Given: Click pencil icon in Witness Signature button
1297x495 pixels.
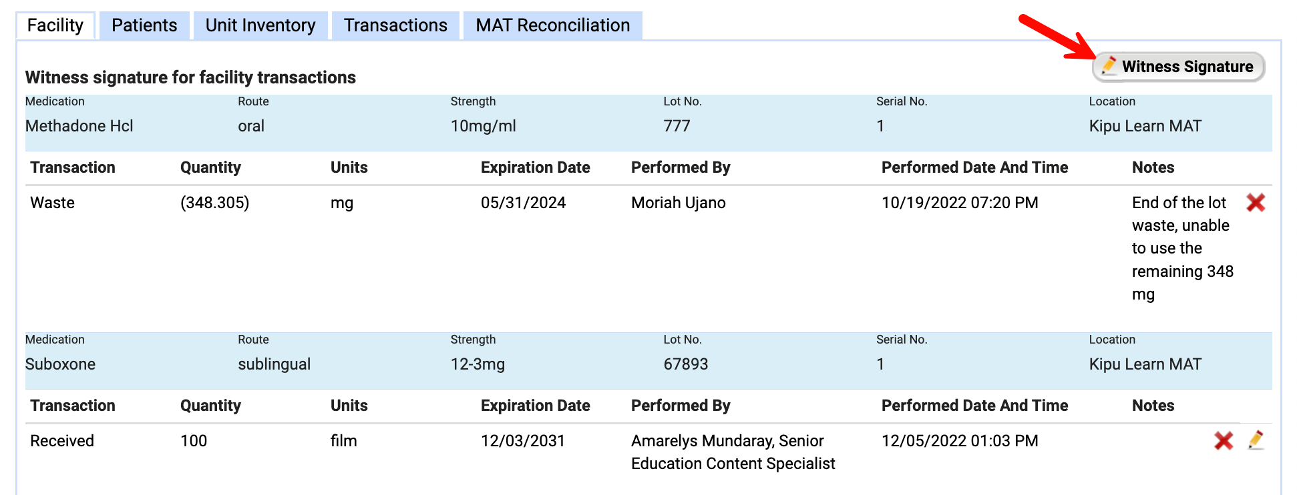Looking at the screenshot, I should 1109,66.
